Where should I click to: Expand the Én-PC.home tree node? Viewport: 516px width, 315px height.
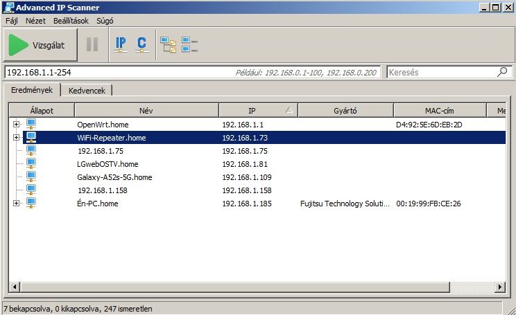pos(16,203)
